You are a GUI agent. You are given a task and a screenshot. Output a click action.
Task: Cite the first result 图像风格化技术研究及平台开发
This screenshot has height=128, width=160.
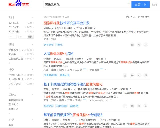(x=139, y=45)
